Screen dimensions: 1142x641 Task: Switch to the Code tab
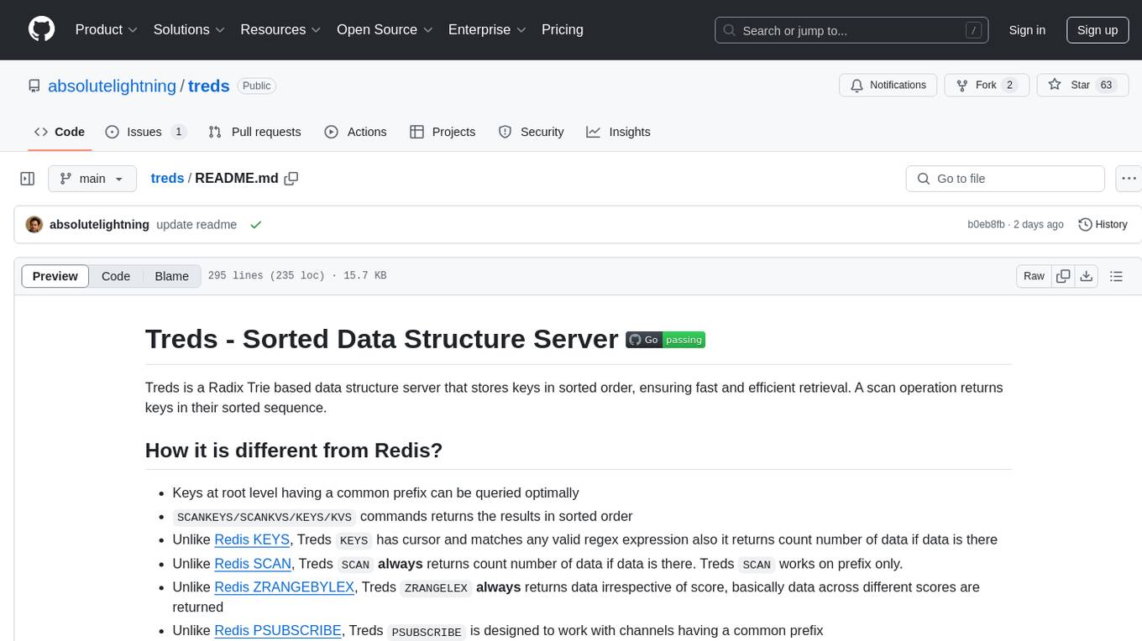coord(60,132)
